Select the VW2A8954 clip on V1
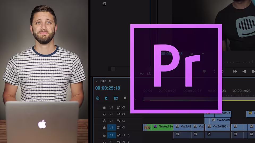Image resolution: width=255 pixels, height=143 pixels. [x=218, y=127]
